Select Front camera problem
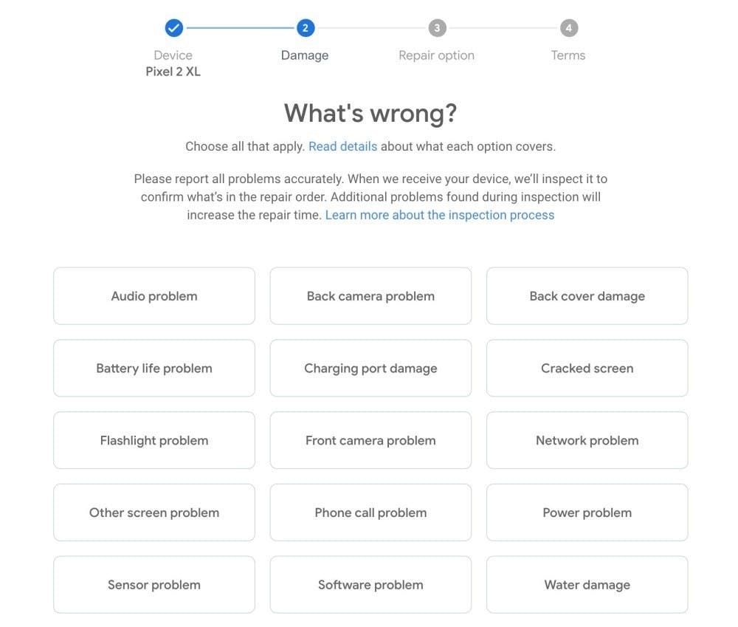This screenshot has height=627, width=738. 370,440
